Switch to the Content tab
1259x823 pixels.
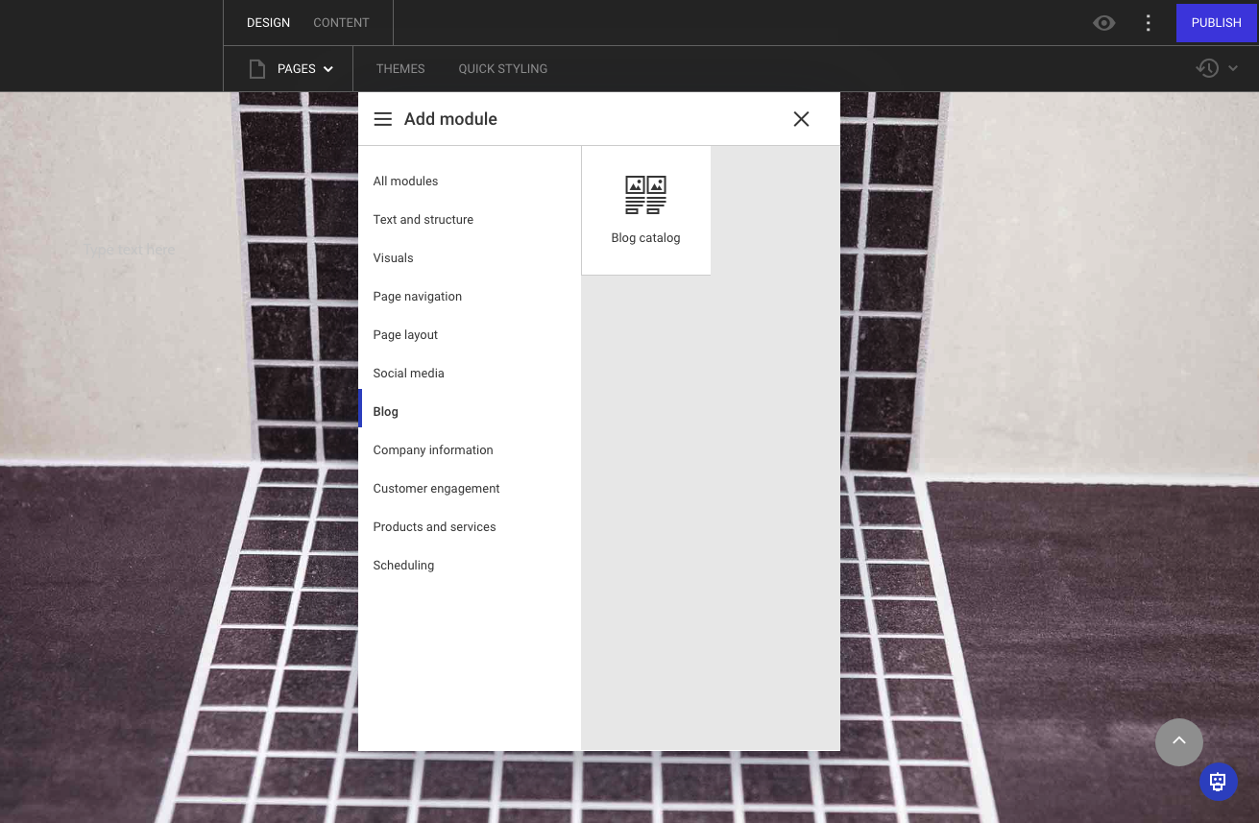pos(341,23)
